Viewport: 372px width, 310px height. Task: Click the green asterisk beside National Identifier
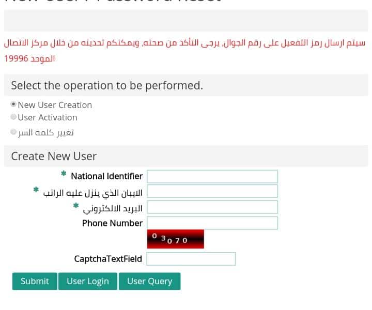[x=64, y=174]
